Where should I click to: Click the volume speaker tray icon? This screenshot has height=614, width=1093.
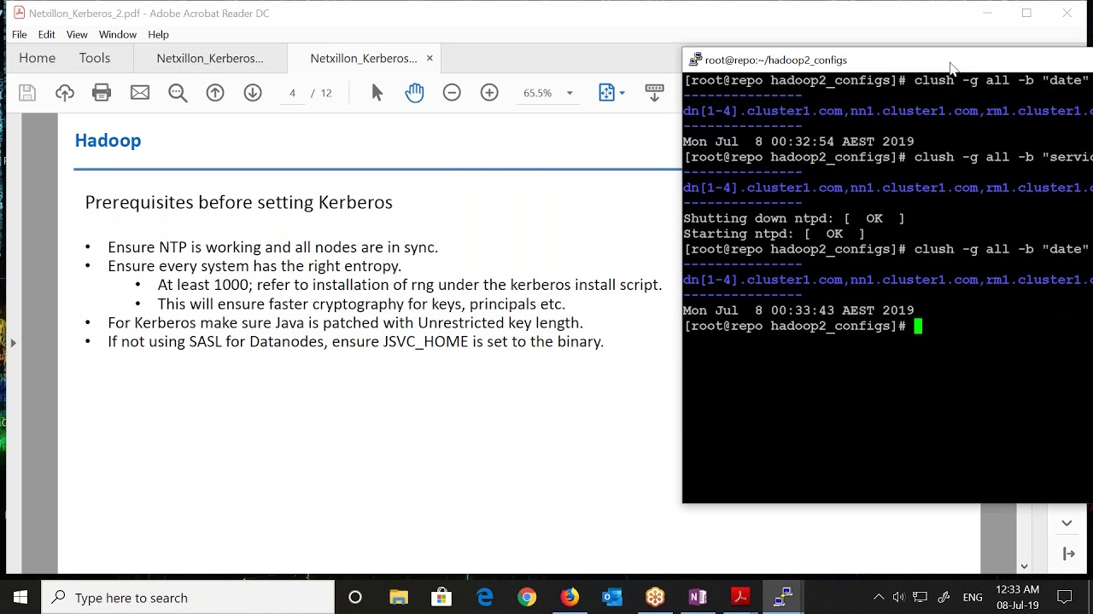coord(898,598)
